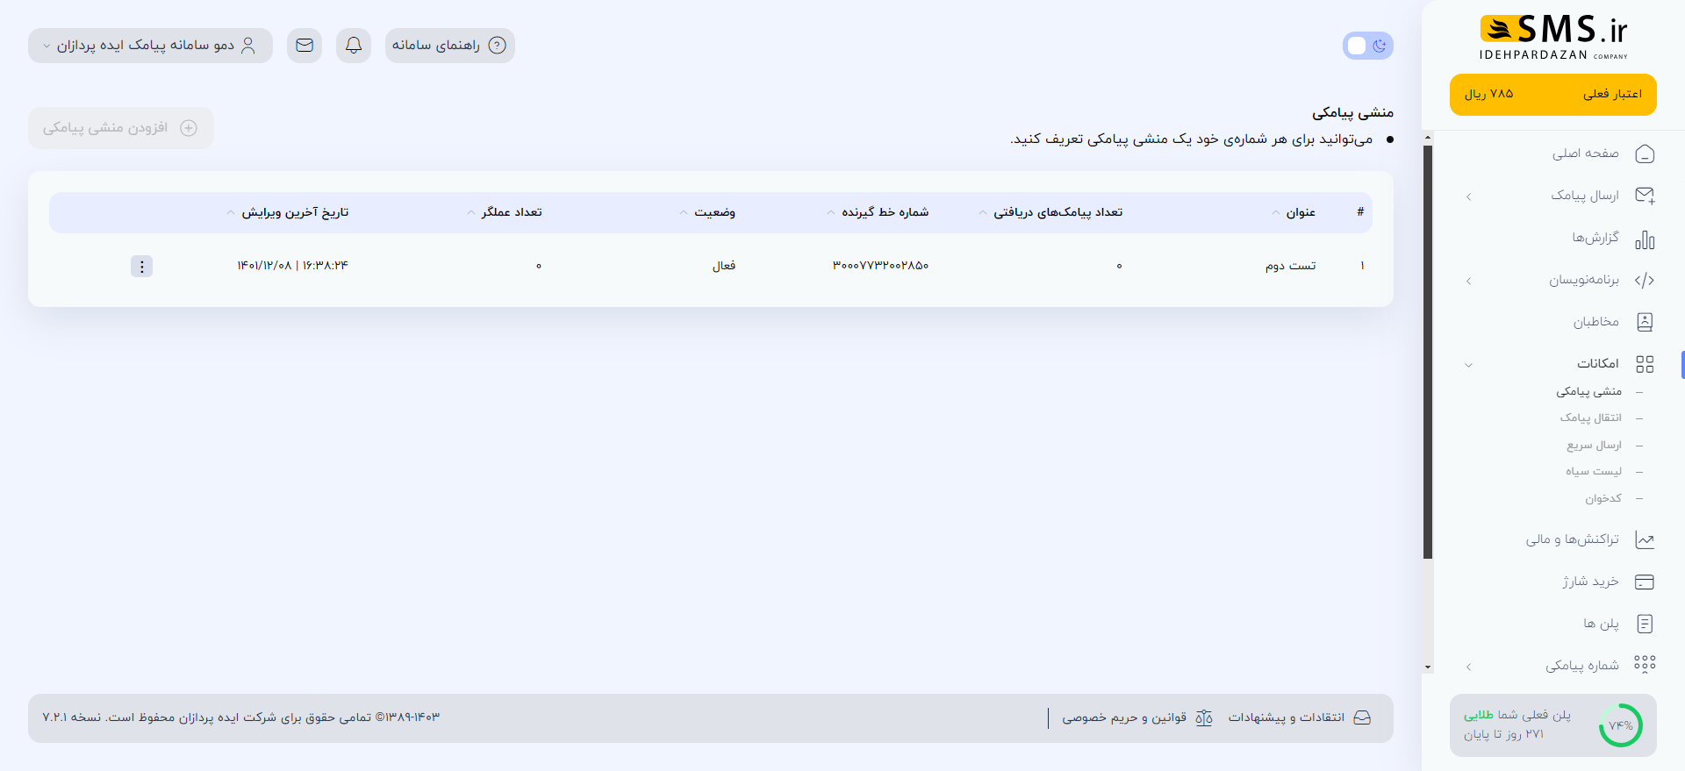Toggle dark mode switch
The height and width of the screenshot is (771, 1685).
click(x=1367, y=46)
